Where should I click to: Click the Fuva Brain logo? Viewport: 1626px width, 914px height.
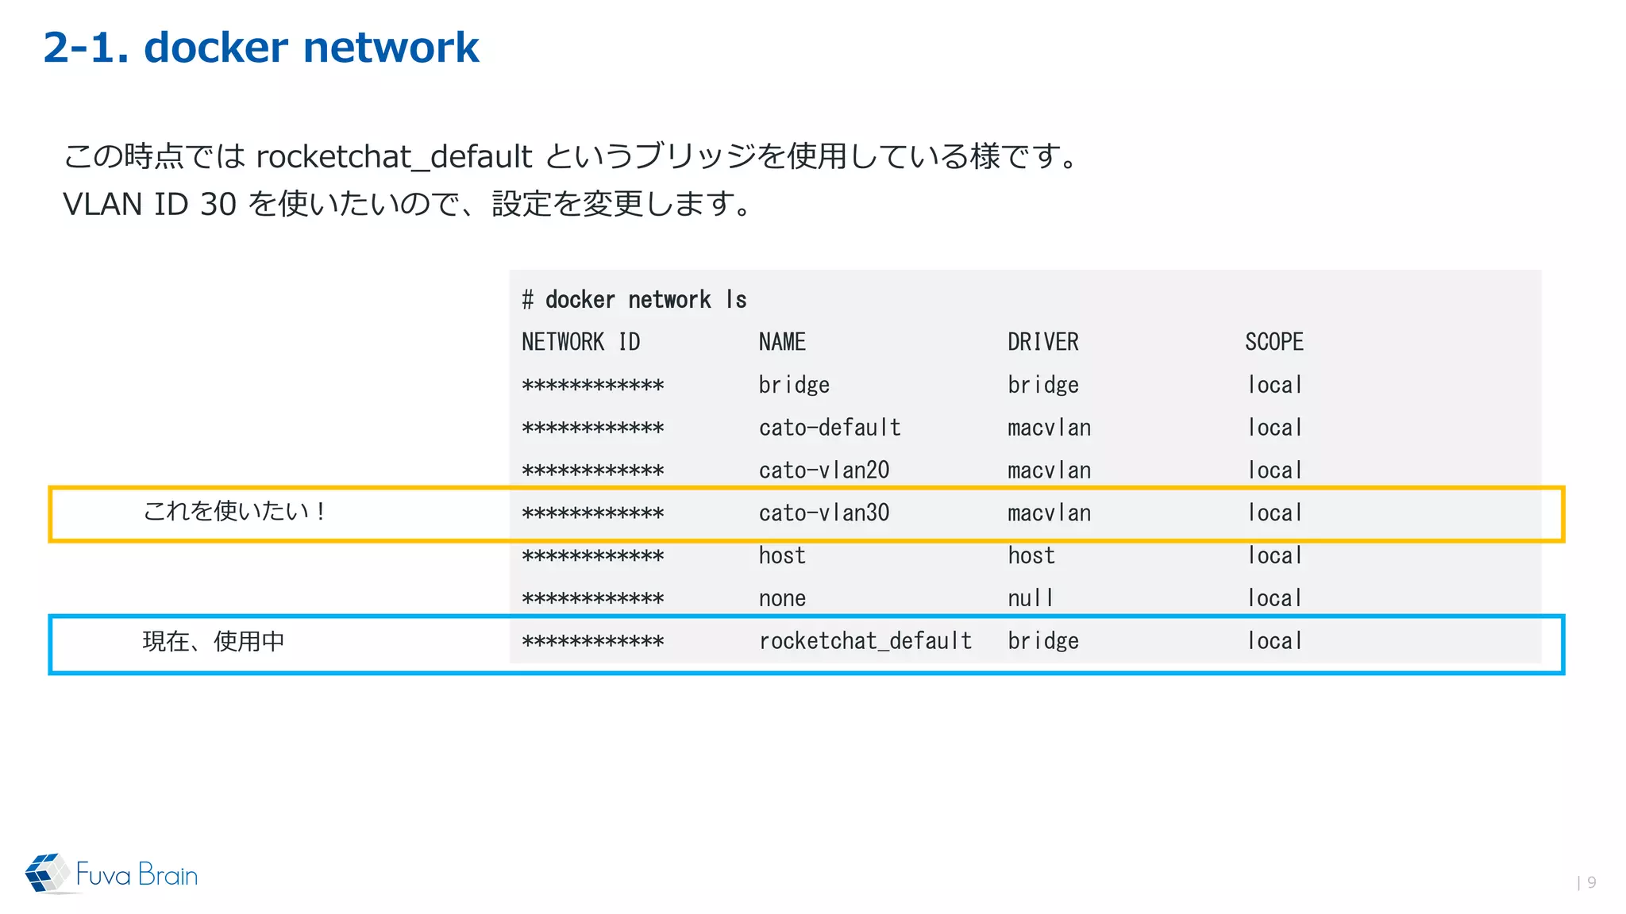[111, 874]
